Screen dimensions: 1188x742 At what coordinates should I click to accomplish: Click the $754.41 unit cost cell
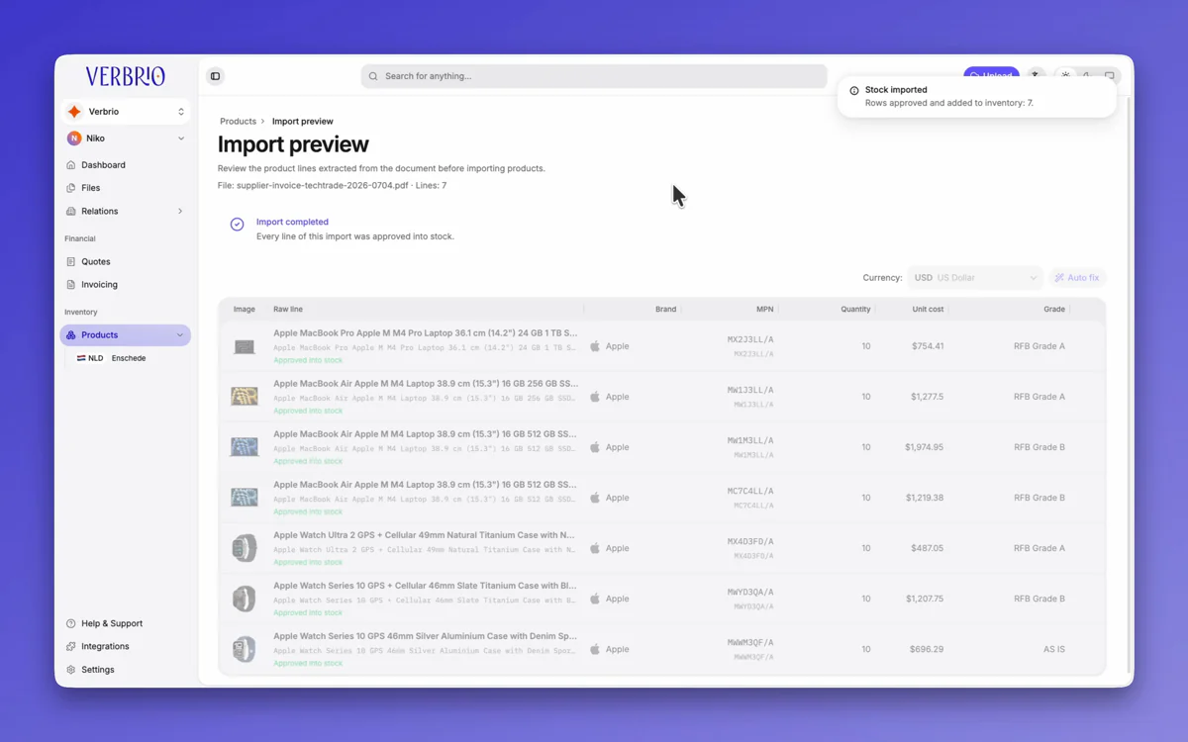pos(928,346)
